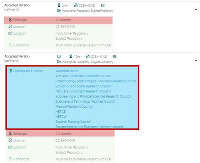Open the HEFCW funder link
This screenshot has width=200, height=163.
61,117
